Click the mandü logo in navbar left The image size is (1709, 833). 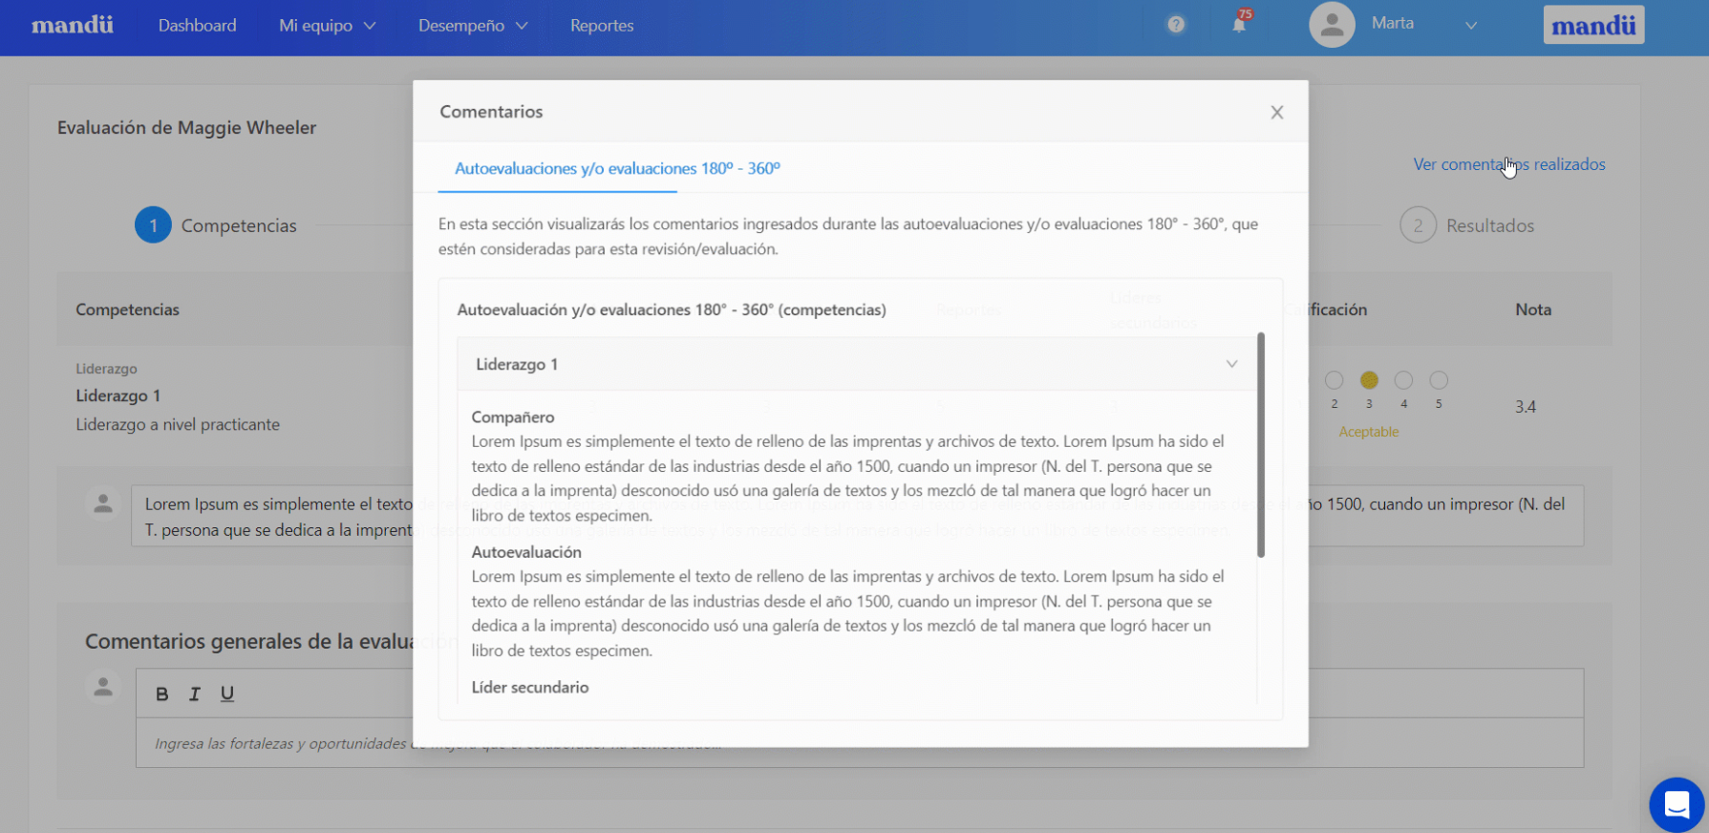click(x=73, y=25)
